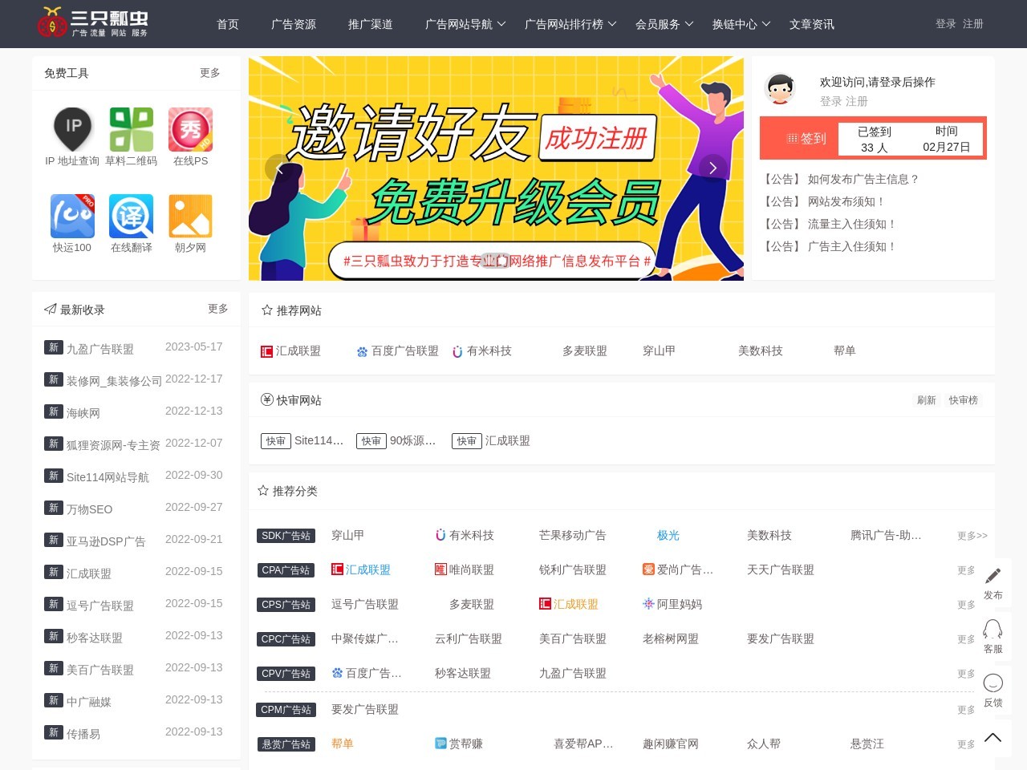
Task: Open the 在线翻译 translation tool icon
Action: pyautogui.click(x=132, y=217)
